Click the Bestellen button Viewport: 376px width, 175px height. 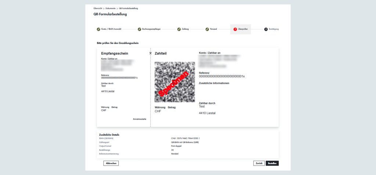(272, 163)
